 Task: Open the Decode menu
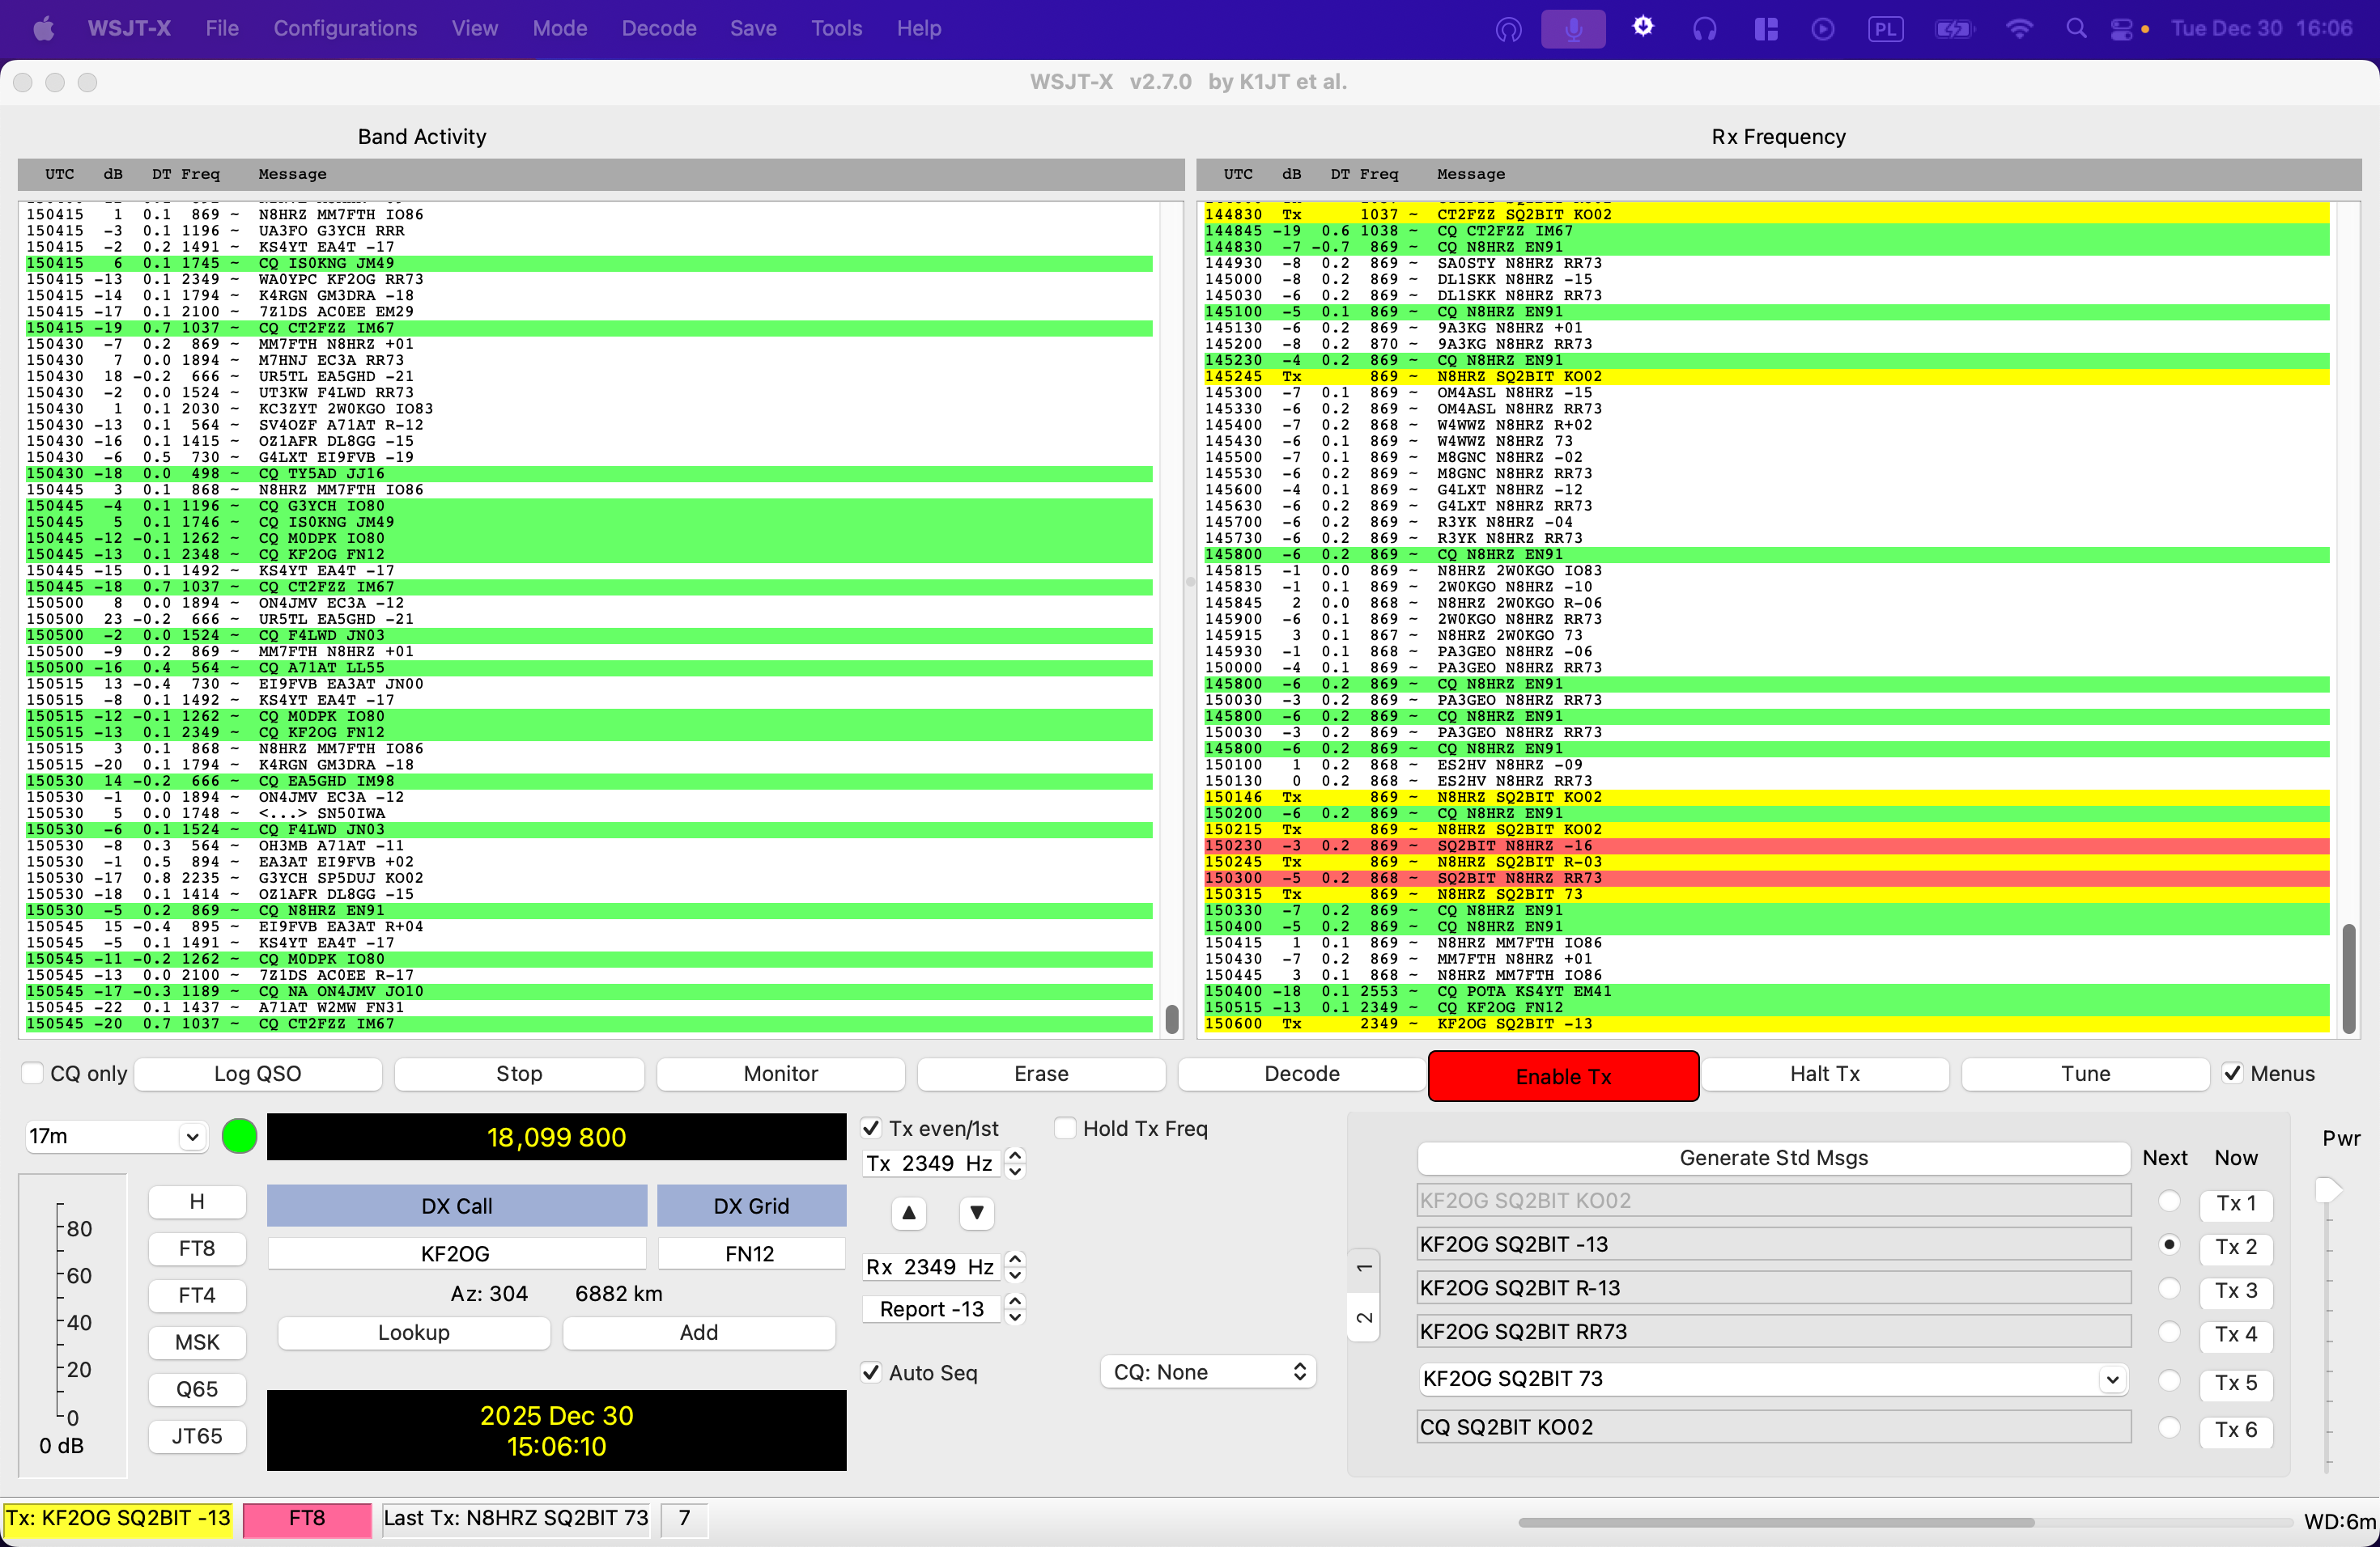tap(658, 29)
